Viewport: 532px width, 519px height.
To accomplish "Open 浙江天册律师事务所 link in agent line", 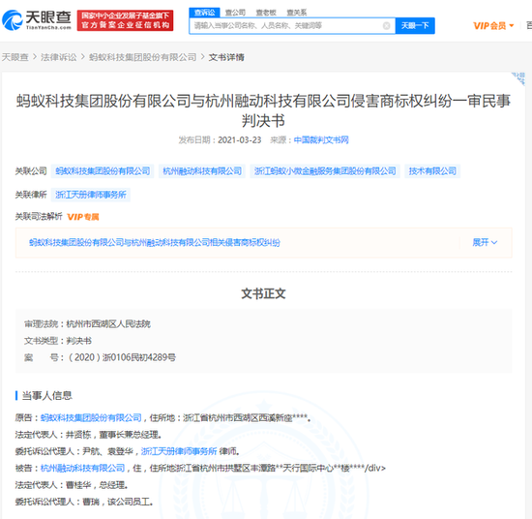I will (x=179, y=451).
